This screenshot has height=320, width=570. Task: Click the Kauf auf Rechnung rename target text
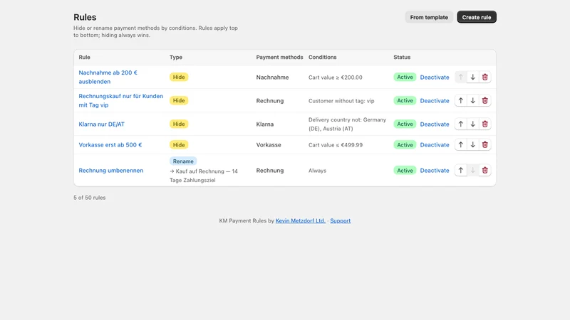click(204, 176)
